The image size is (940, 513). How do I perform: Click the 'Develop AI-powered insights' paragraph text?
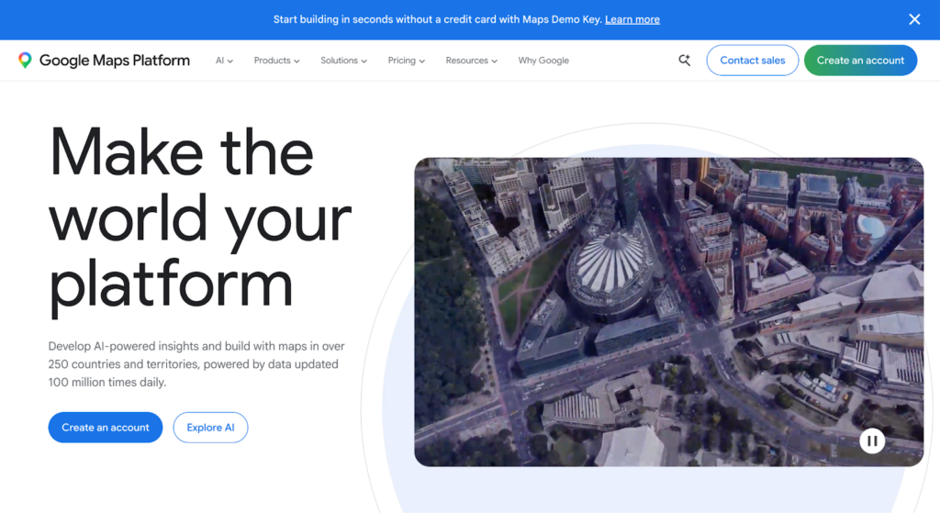point(196,363)
